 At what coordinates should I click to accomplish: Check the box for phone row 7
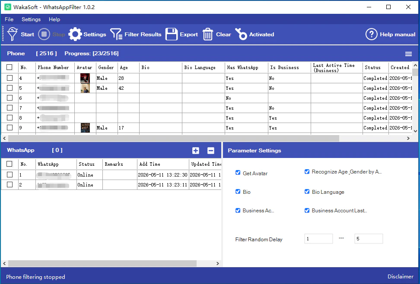click(x=10, y=107)
